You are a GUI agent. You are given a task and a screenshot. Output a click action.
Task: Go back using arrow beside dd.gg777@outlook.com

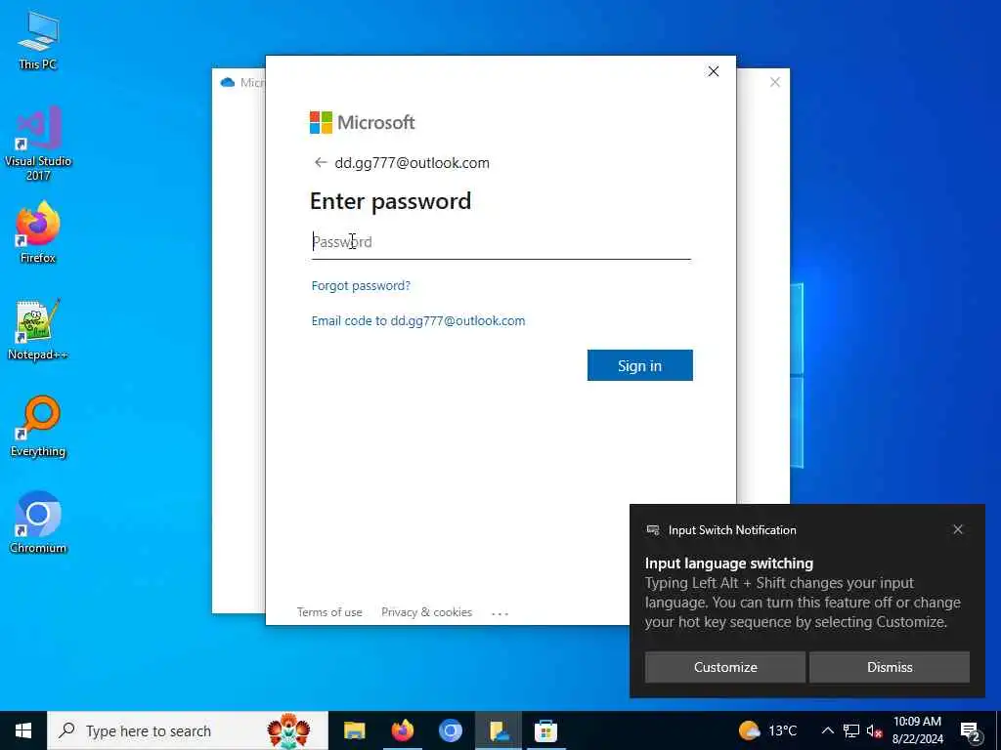coord(321,163)
